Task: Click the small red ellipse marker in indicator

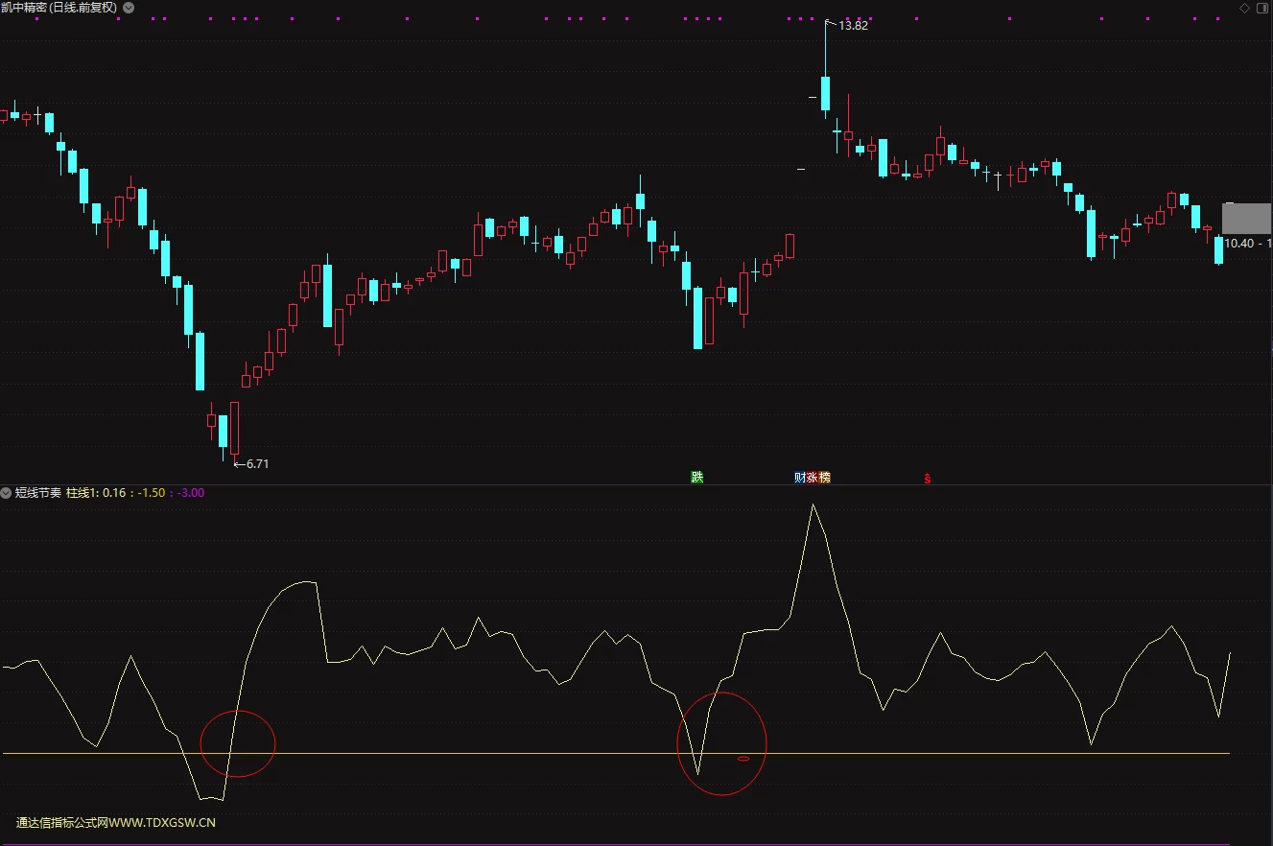Action: pyautogui.click(x=743, y=759)
